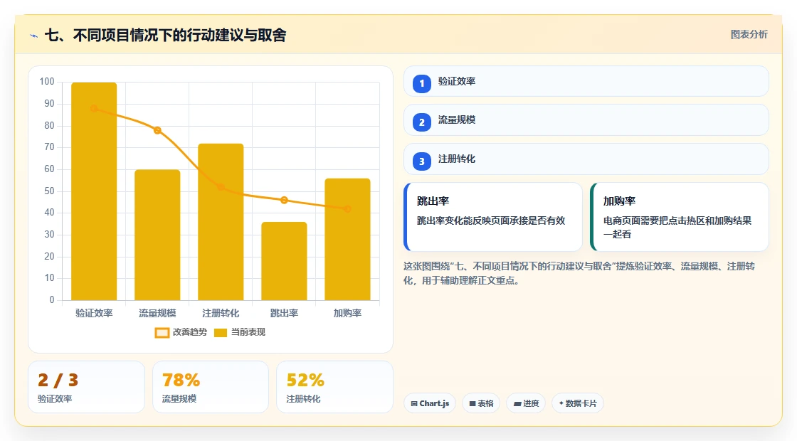Click the 表格 tag label
797x441 pixels.
pyautogui.click(x=485, y=403)
